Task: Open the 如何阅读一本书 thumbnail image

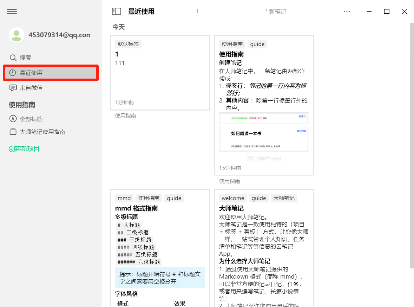Action: point(264,132)
